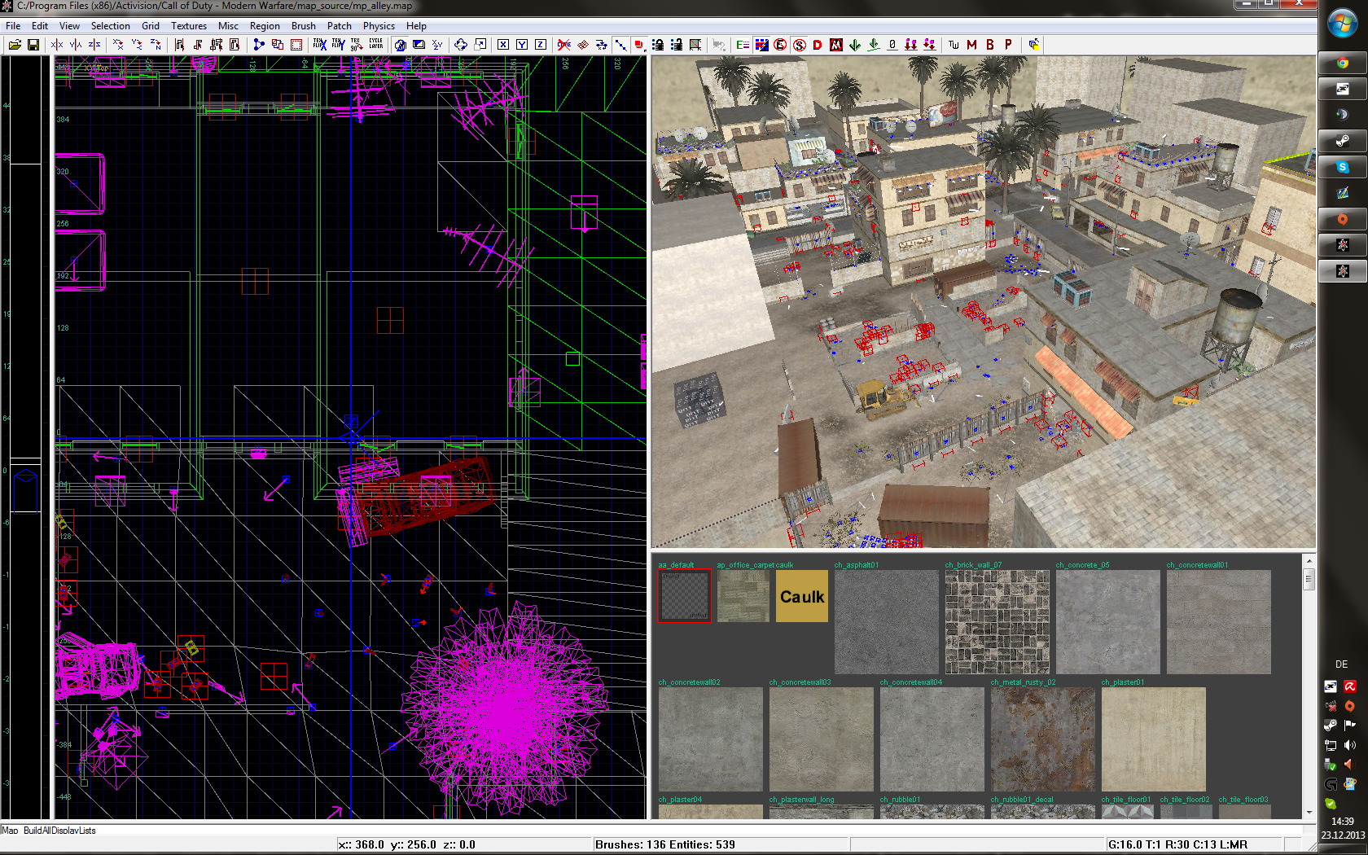Open the Edit menu

click(x=40, y=26)
